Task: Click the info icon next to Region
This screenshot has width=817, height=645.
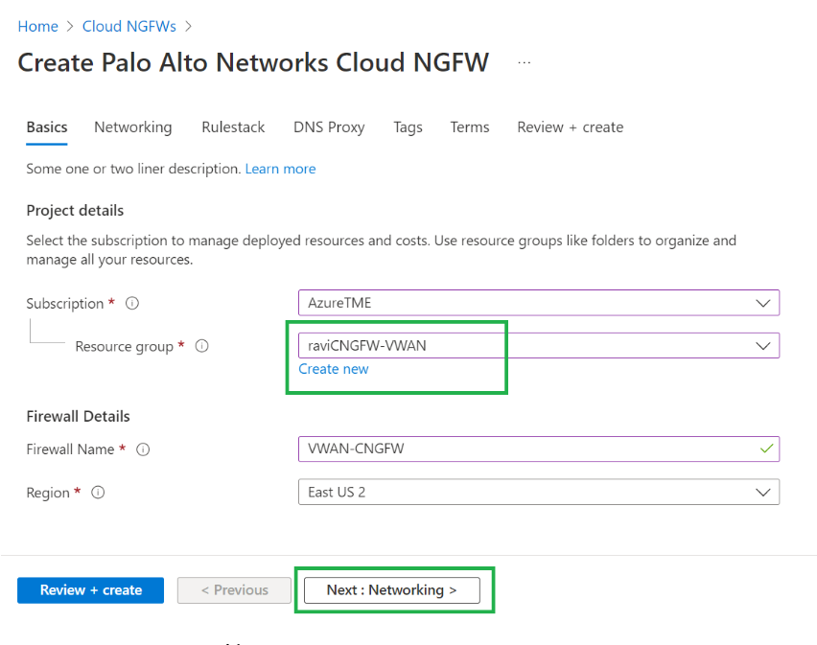Action: (x=98, y=493)
